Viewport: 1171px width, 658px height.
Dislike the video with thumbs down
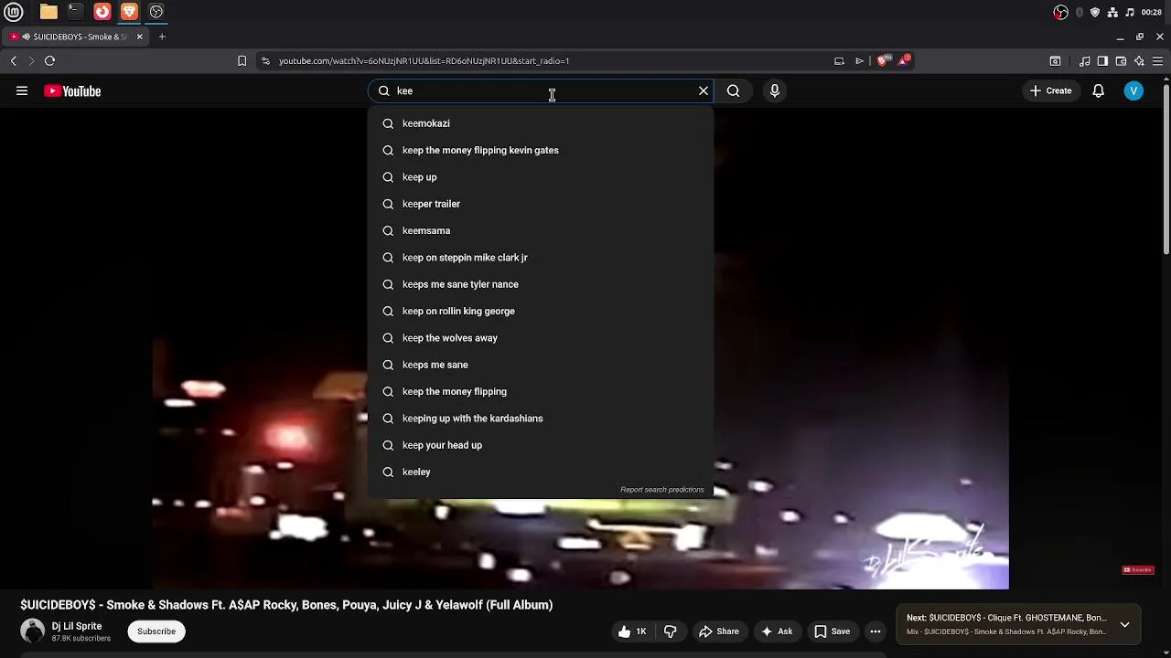coord(671,631)
